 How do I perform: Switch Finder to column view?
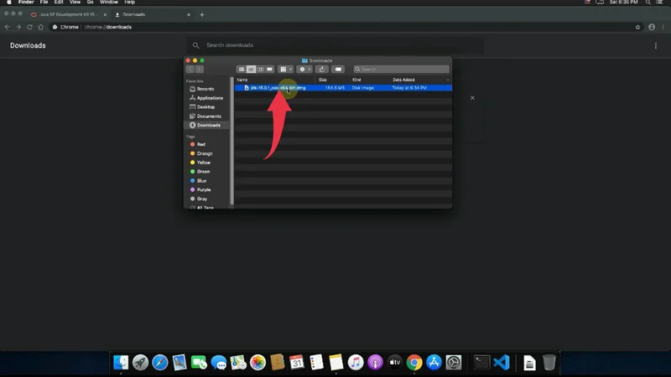260,70
